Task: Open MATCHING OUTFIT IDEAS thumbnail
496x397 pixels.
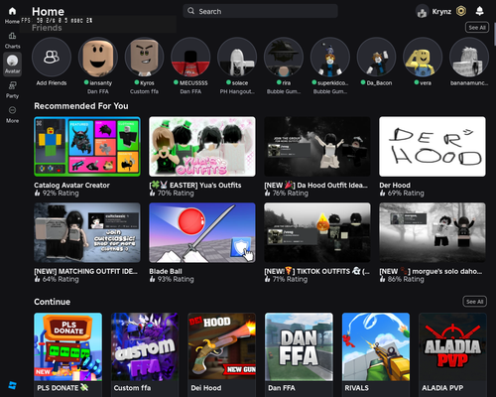Action: click(87, 232)
